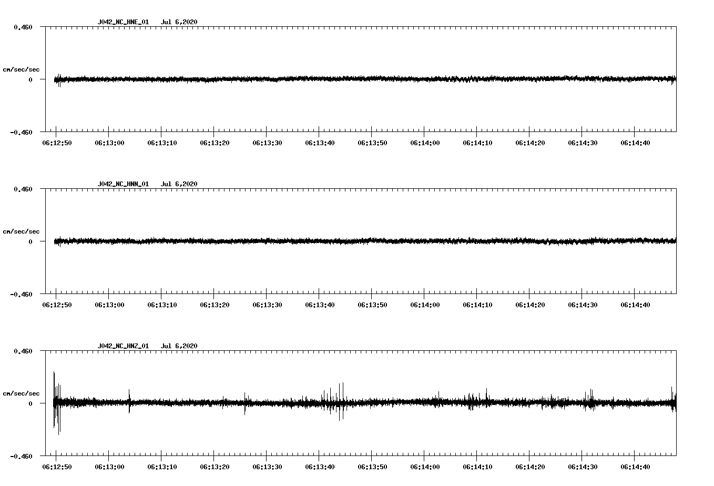The width and height of the screenshot is (714, 486).
Task: Click 06:12:50 time label under HNN plot
Action: [57, 305]
